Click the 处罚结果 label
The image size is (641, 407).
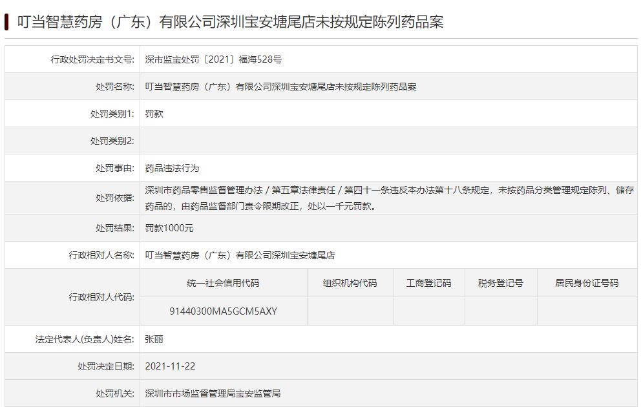pos(115,228)
